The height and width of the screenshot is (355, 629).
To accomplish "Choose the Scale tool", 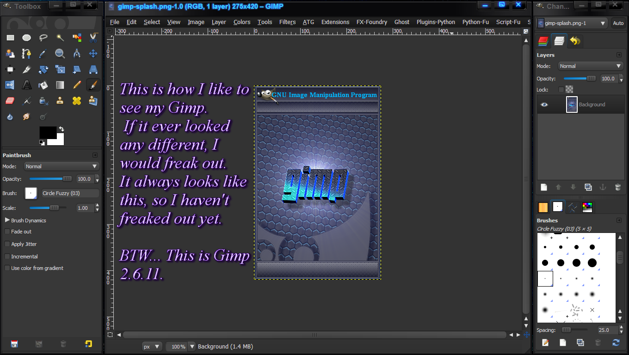I will (x=60, y=69).
